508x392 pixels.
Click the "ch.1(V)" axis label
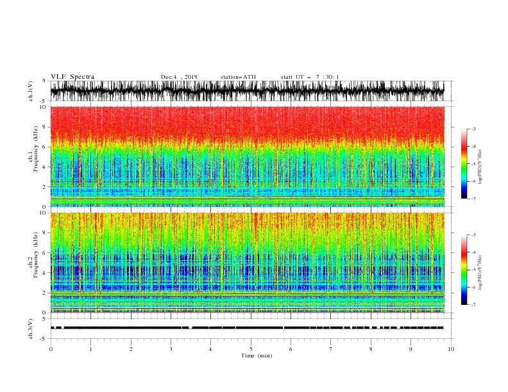(31, 91)
